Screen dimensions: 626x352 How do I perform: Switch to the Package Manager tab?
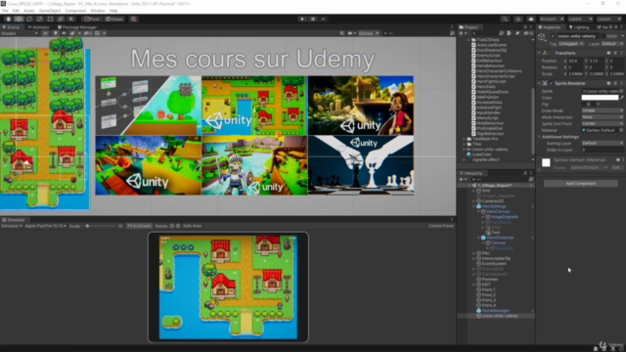(77, 27)
